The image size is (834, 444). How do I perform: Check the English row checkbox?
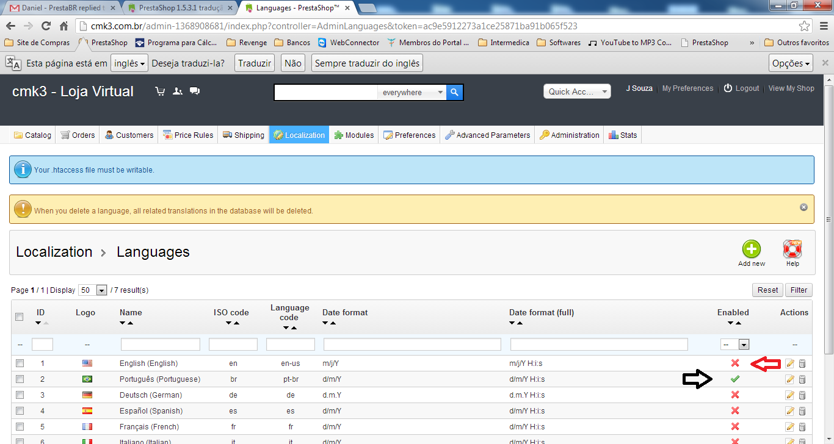pos(20,363)
